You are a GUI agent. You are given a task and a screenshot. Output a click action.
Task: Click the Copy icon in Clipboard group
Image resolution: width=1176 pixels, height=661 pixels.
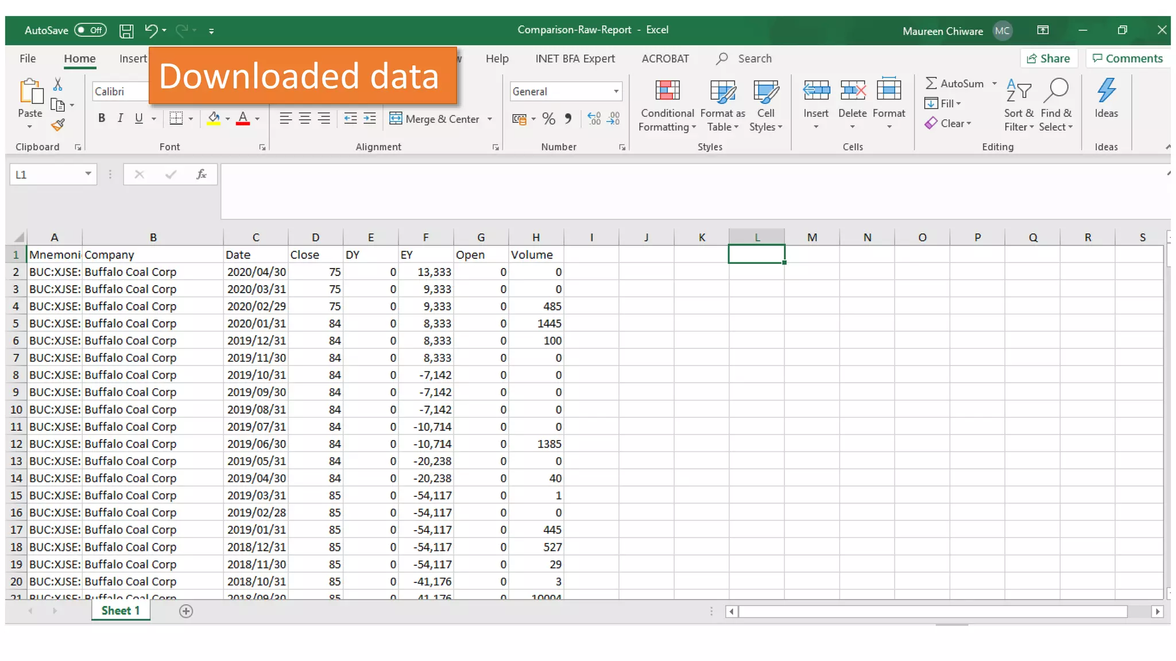click(x=57, y=105)
